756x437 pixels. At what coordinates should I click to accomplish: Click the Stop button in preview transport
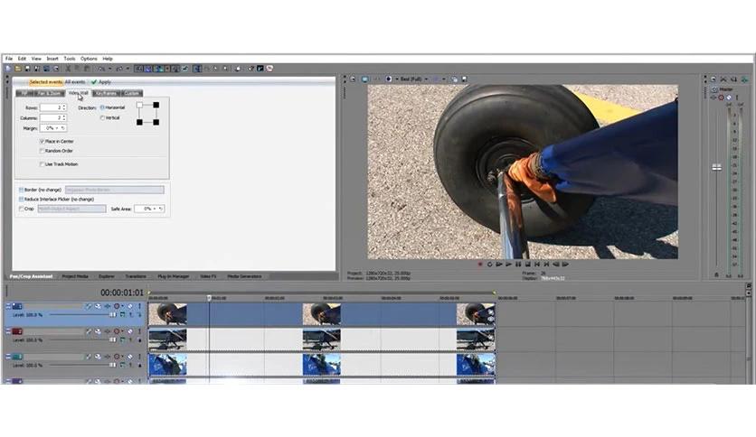[527, 265]
